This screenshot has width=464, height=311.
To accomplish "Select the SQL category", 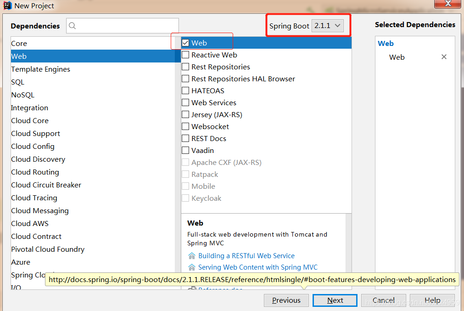I will 17,82.
